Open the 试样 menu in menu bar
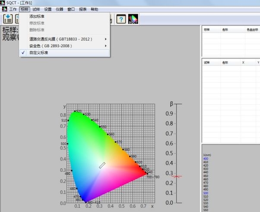 coord(36,9)
